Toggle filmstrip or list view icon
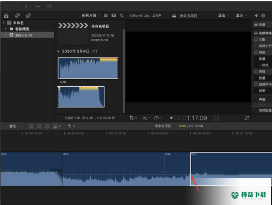 click(106, 16)
